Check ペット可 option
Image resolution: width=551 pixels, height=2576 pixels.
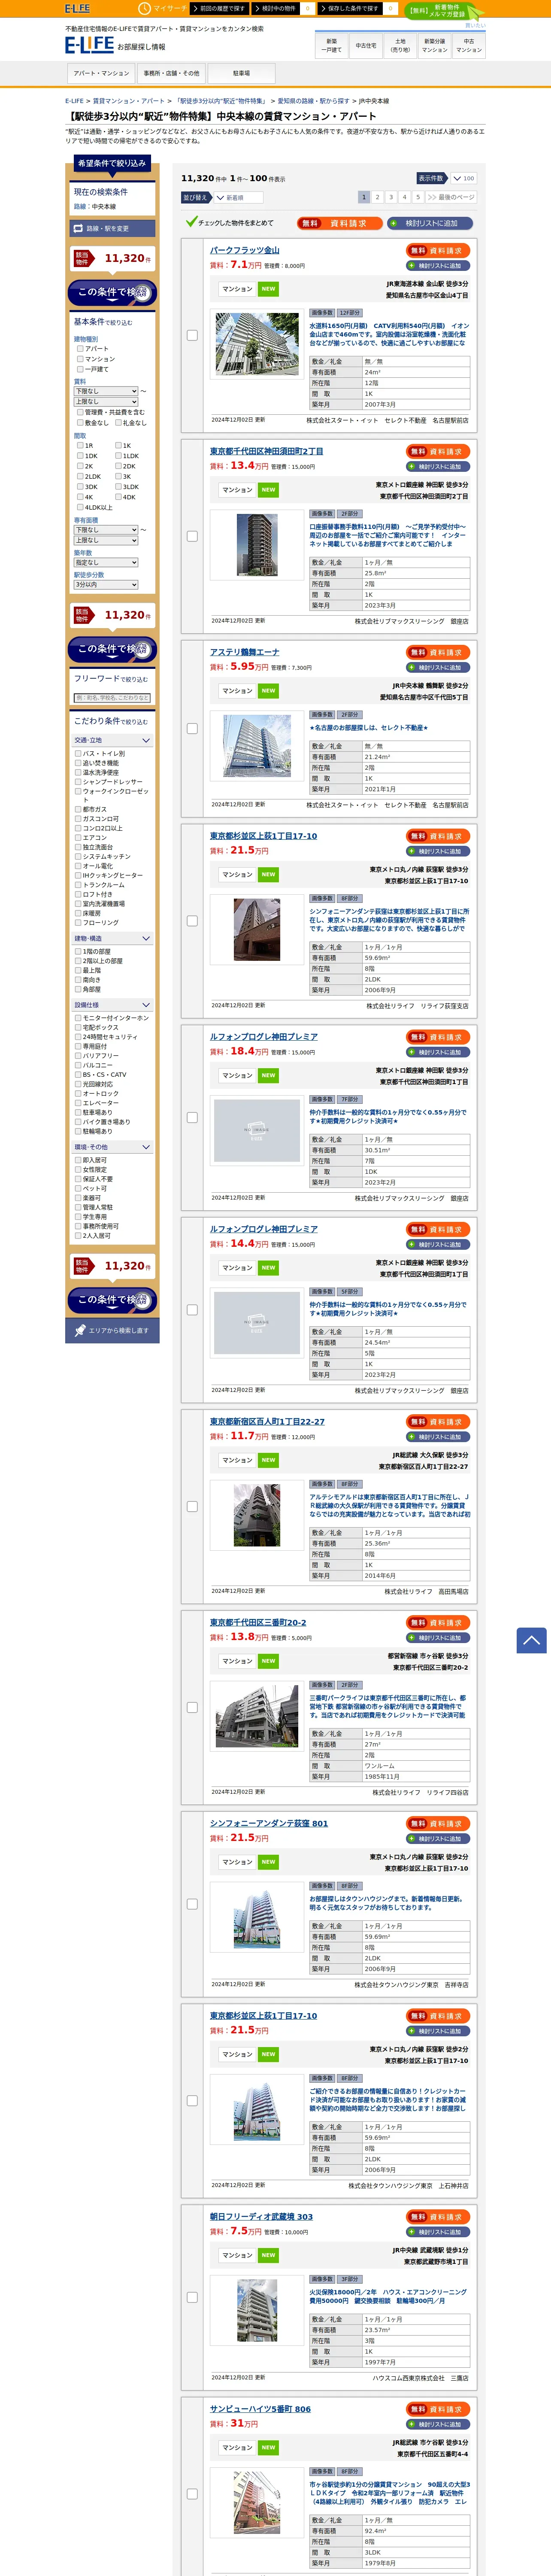point(78,1189)
